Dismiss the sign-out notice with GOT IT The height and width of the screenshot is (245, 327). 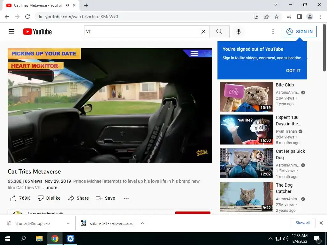click(293, 71)
